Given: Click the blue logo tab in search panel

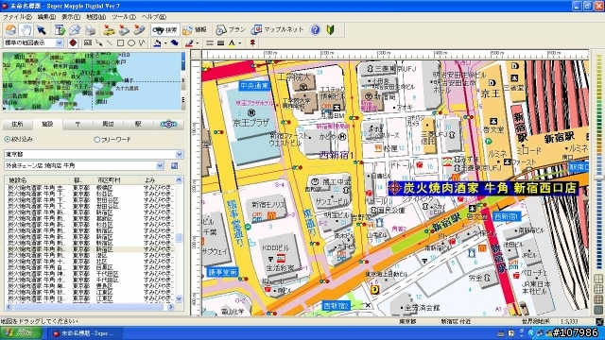Looking at the screenshot, I should [168, 124].
